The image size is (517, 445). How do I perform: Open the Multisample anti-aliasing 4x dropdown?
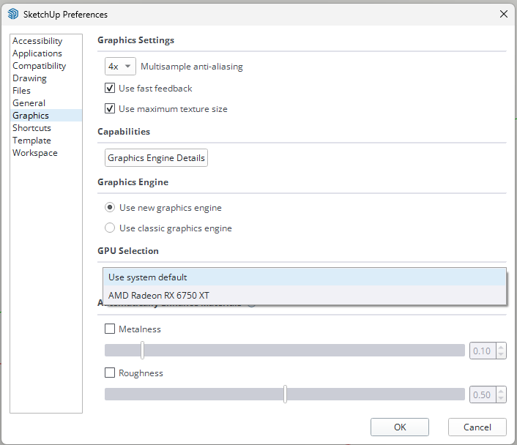pyautogui.click(x=120, y=67)
